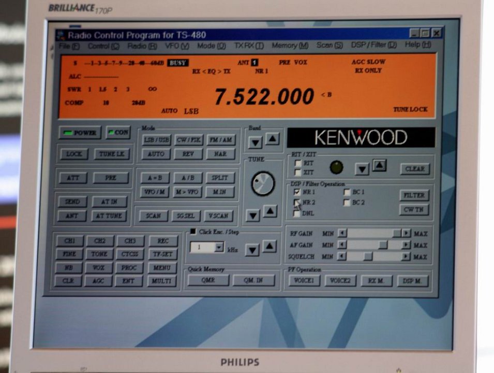Click the M > VFO button
This screenshot has height=373, width=494.
187,192
